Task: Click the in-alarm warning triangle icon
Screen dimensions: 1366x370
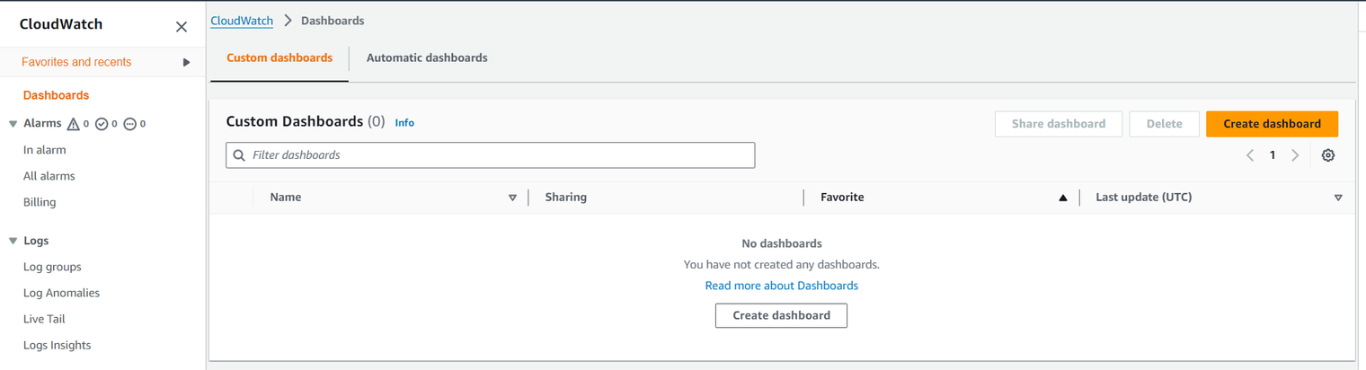Action: pos(74,124)
